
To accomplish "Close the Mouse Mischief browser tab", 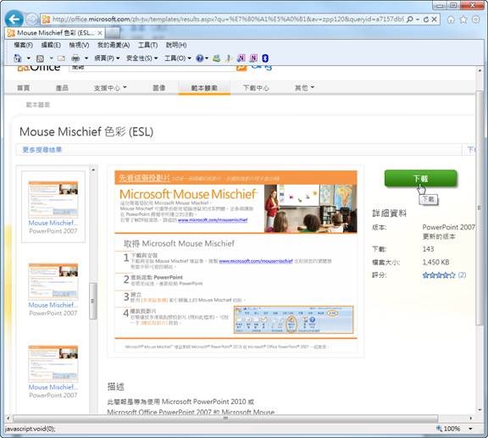I will [100, 33].
